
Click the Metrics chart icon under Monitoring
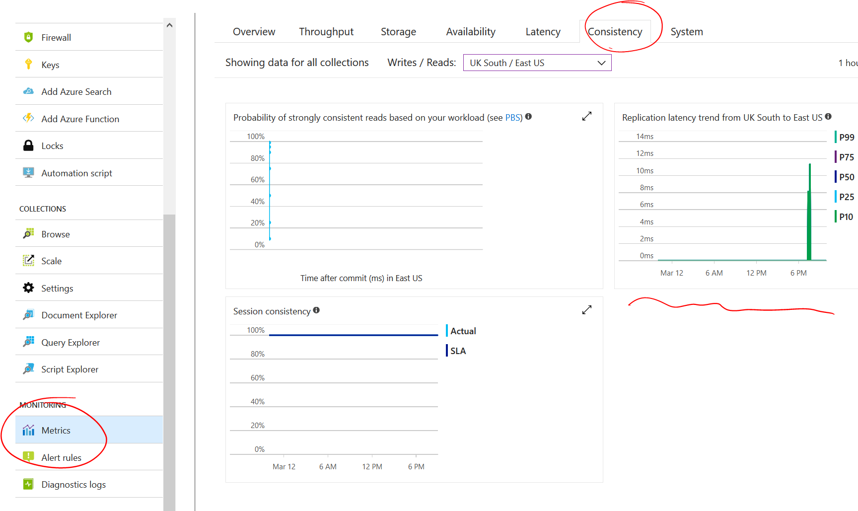28,430
